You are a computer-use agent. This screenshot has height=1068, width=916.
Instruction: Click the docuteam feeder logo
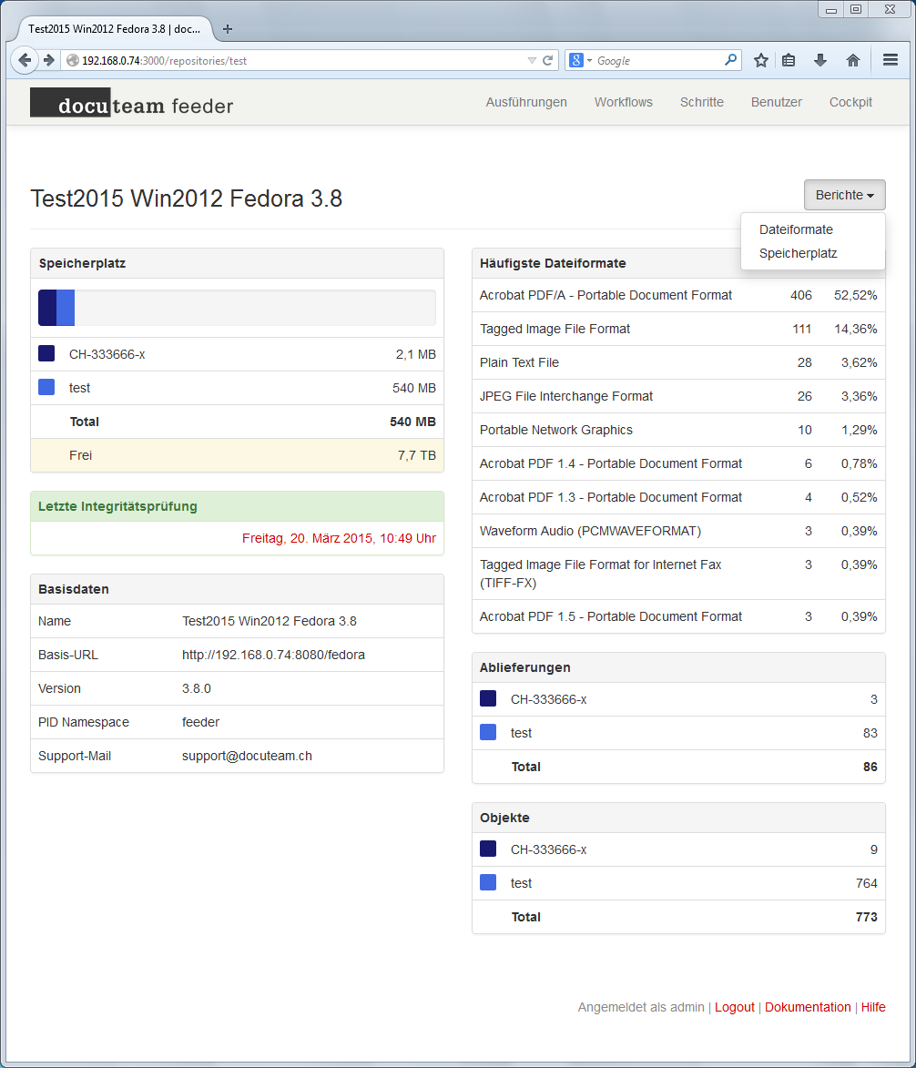click(132, 103)
